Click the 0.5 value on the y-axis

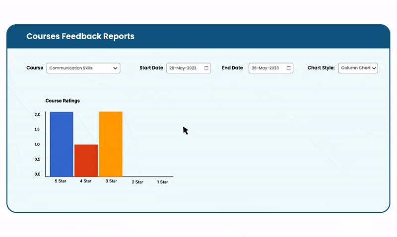click(38, 159)
